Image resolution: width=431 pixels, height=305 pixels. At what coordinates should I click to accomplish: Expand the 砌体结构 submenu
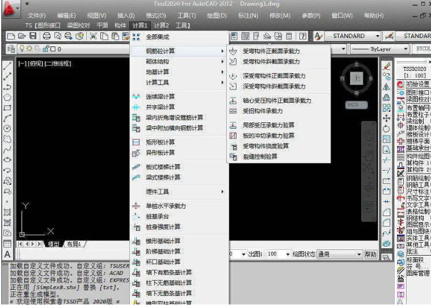(x=179, y=62)
